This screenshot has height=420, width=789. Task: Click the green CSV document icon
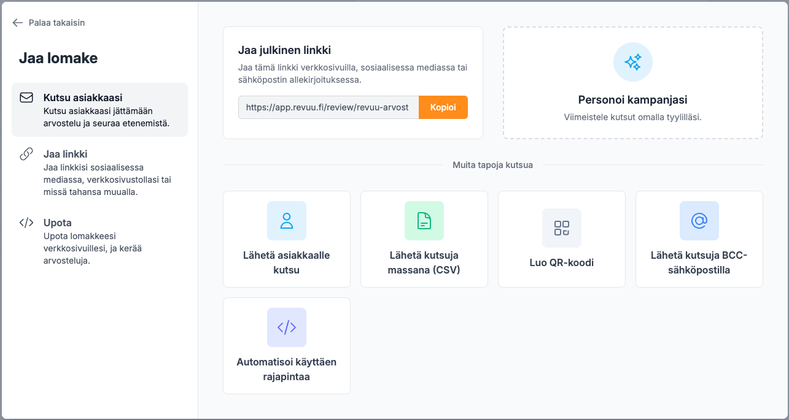click(x=424, y=221)
